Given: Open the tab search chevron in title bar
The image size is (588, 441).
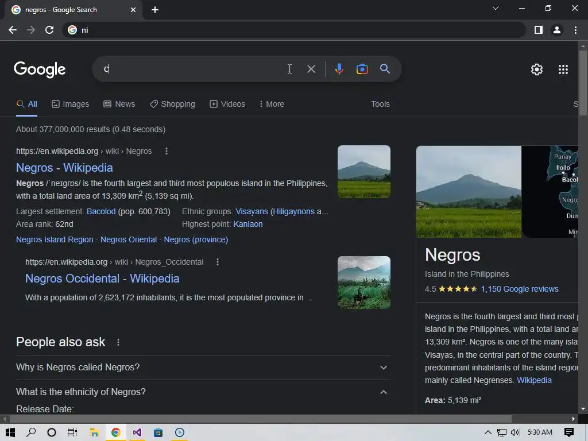Looking at the screenshot, I should [x=496, y=8].
